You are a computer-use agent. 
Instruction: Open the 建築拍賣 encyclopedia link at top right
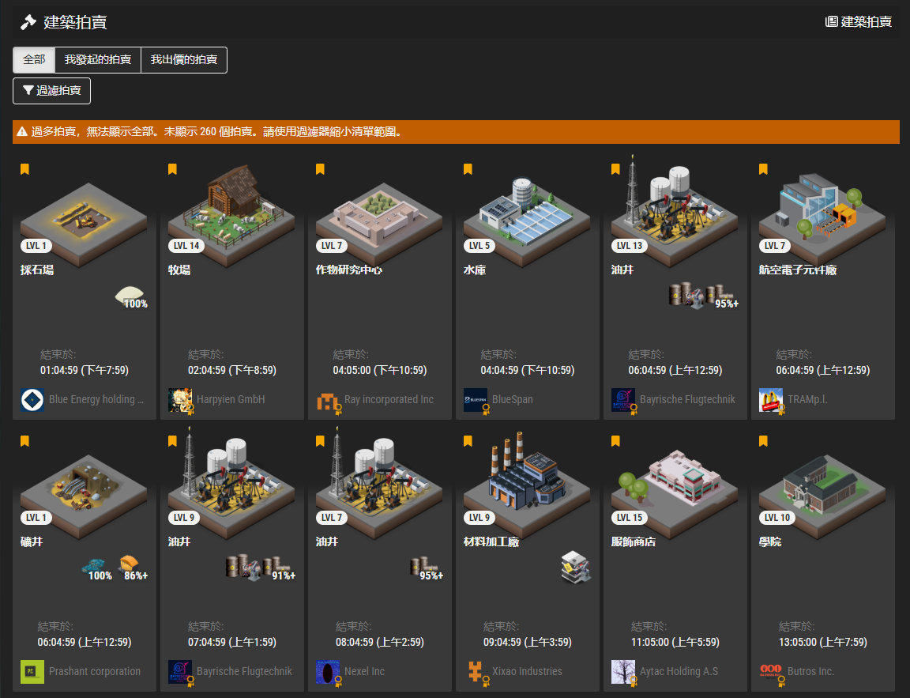tap(859, 21)
